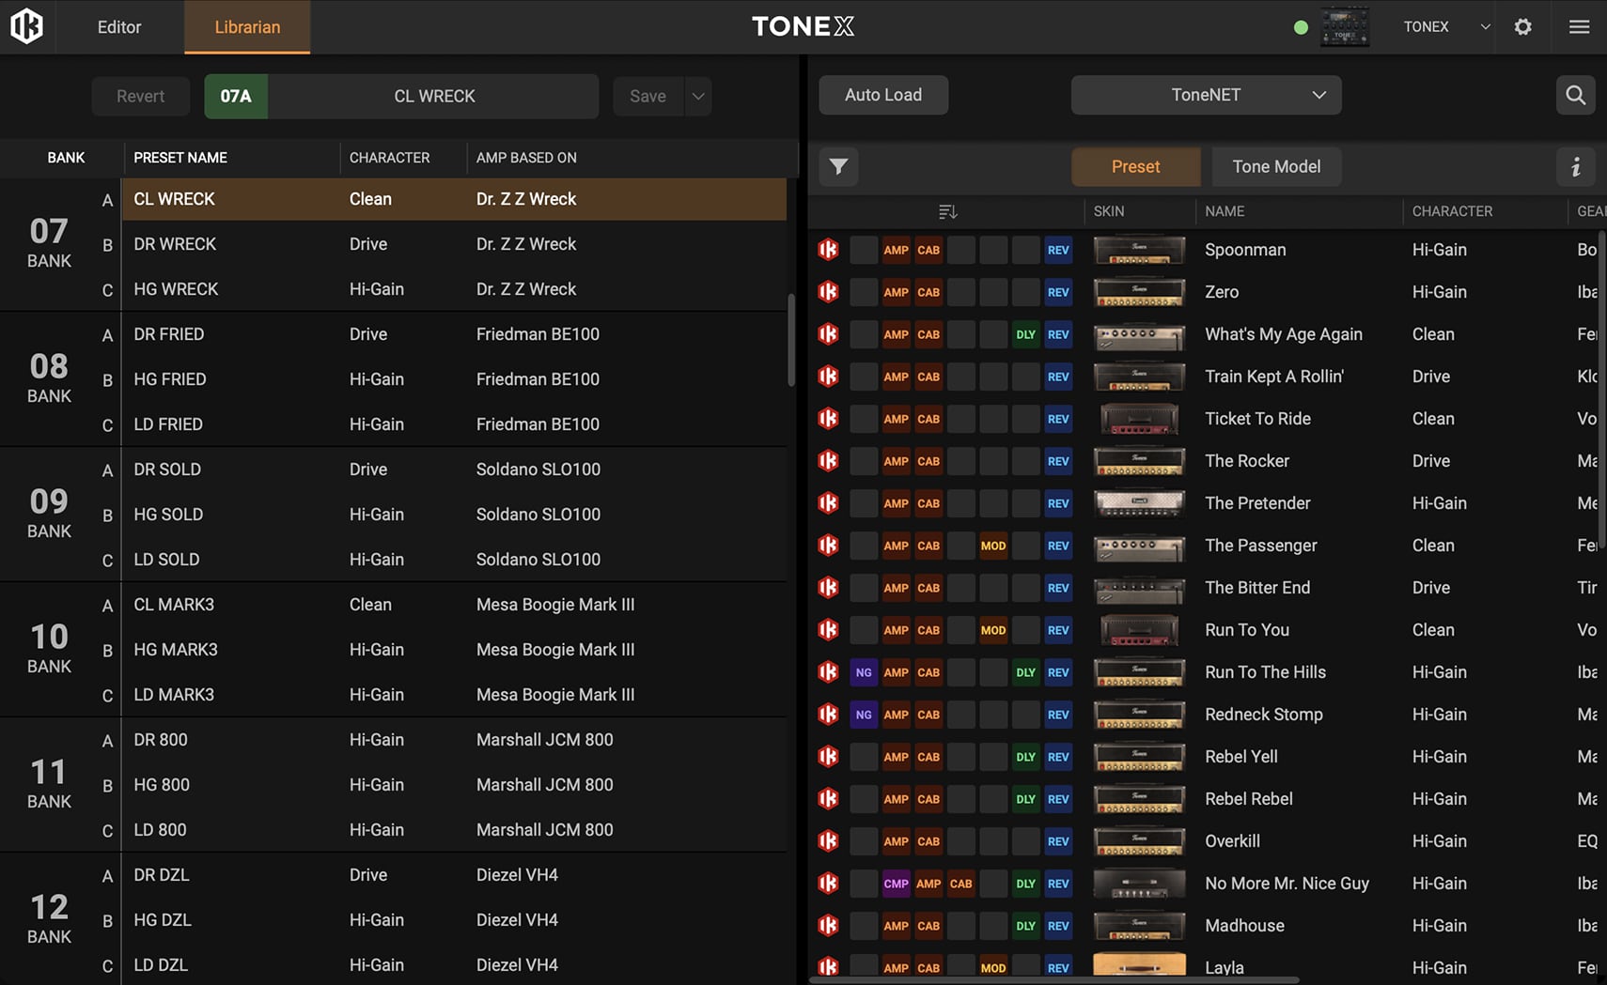The image size is (1607, 985).
Task: Select the Ticket To Ride amp thumbnail
Action: pyautogui.click(x=1139, y=419)
